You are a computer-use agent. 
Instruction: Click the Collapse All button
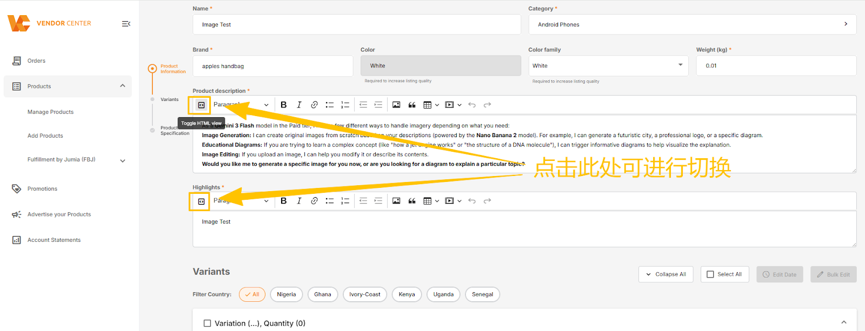click(666, 274)
